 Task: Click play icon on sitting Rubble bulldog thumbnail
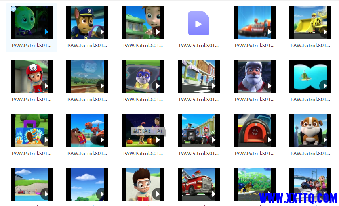pyautogui.click(x=325, y=140)
